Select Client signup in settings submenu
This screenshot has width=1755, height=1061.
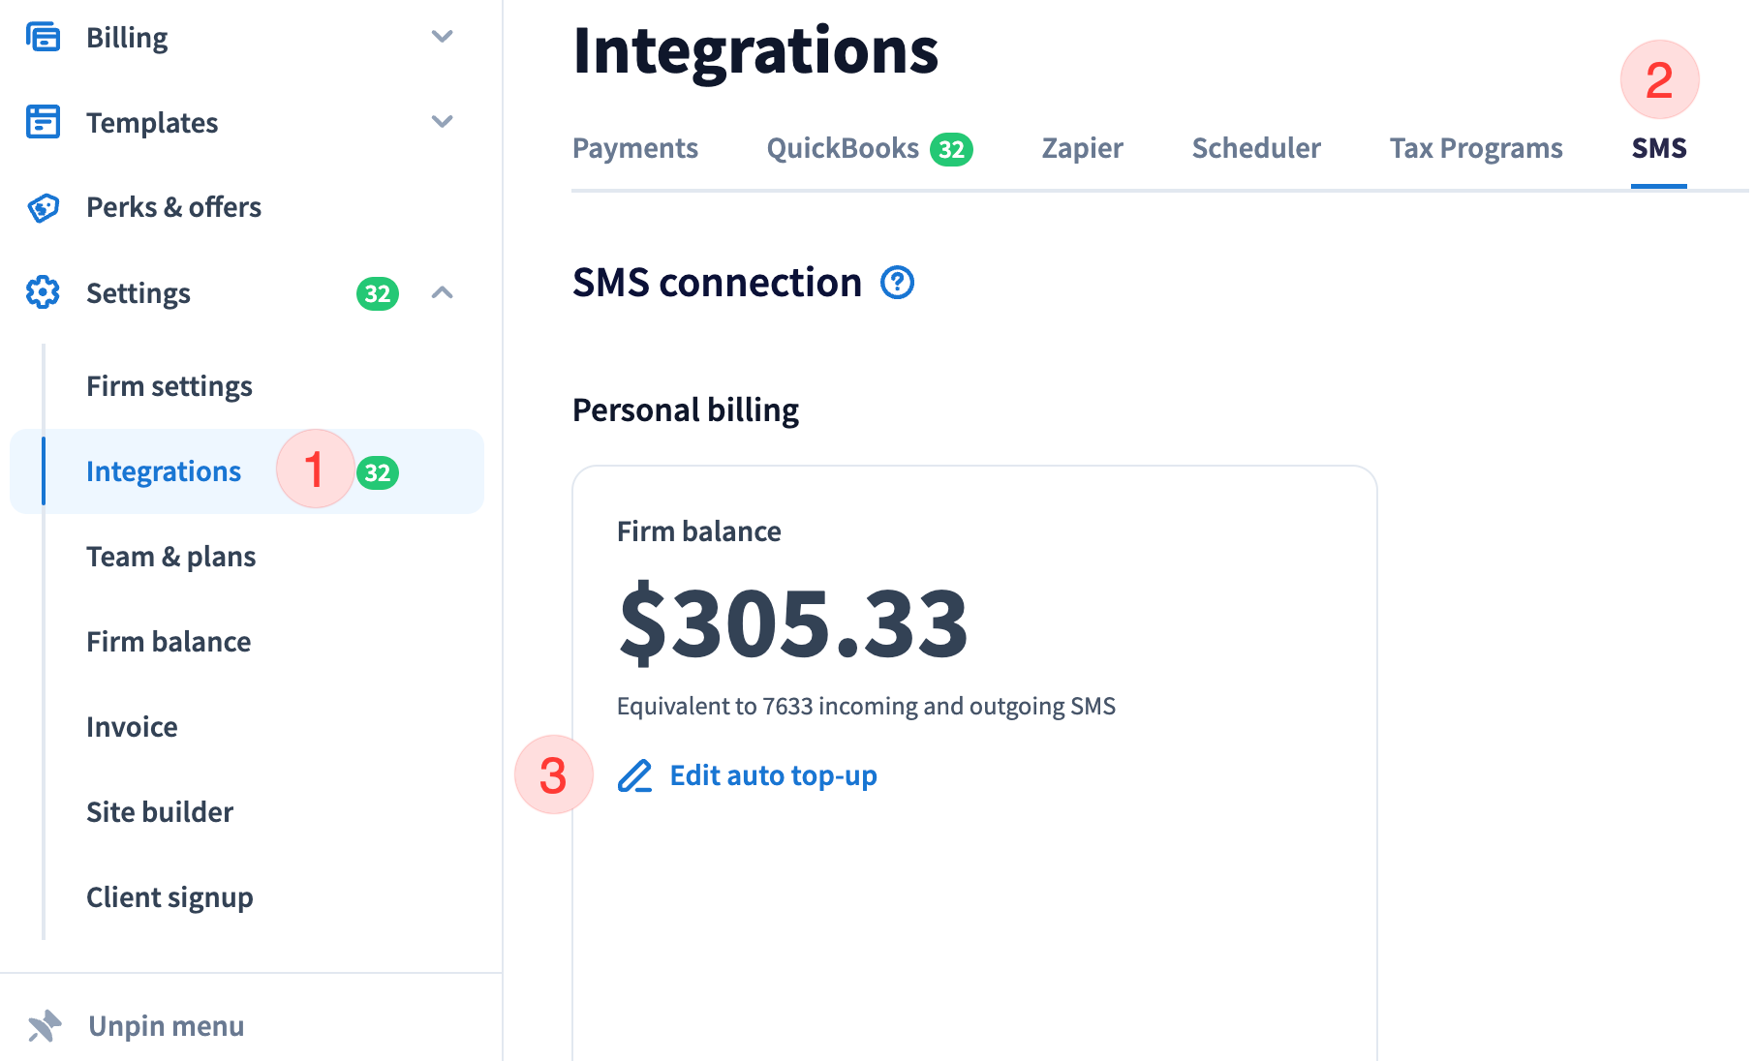[x=169, y=897]
